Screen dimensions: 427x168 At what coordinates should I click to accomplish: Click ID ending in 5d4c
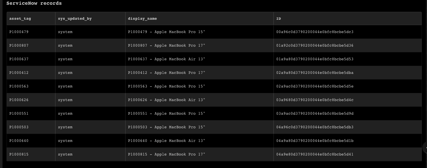pos(315,100)
